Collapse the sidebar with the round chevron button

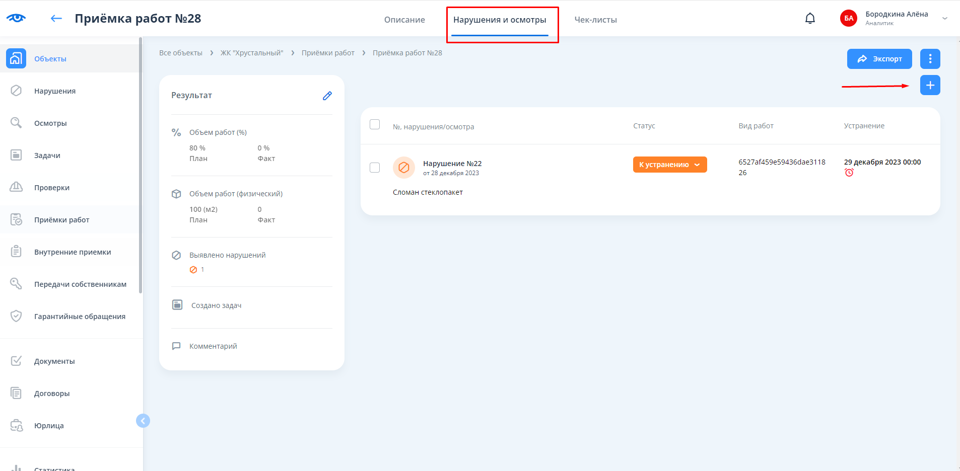[x=143, y=421]
